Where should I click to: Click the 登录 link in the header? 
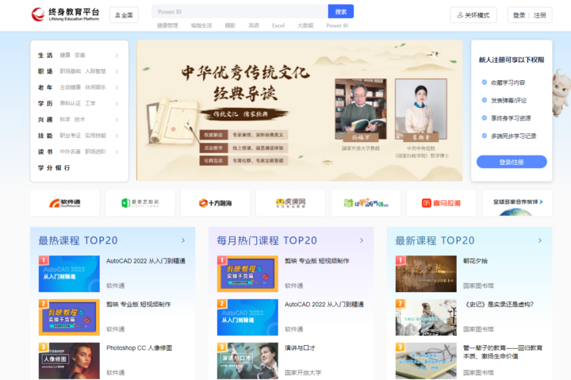coord(519,15)
